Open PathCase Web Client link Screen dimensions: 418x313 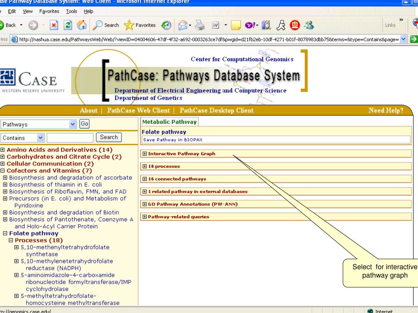point(138,110)
